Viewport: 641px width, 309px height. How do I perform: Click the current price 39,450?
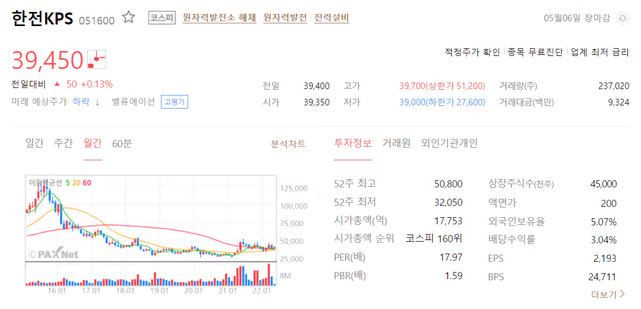[x=47, y=60]
